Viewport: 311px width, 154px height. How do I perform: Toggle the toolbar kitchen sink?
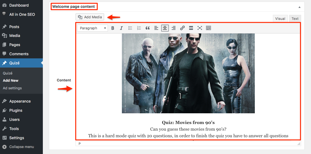[x=208, y=28]
